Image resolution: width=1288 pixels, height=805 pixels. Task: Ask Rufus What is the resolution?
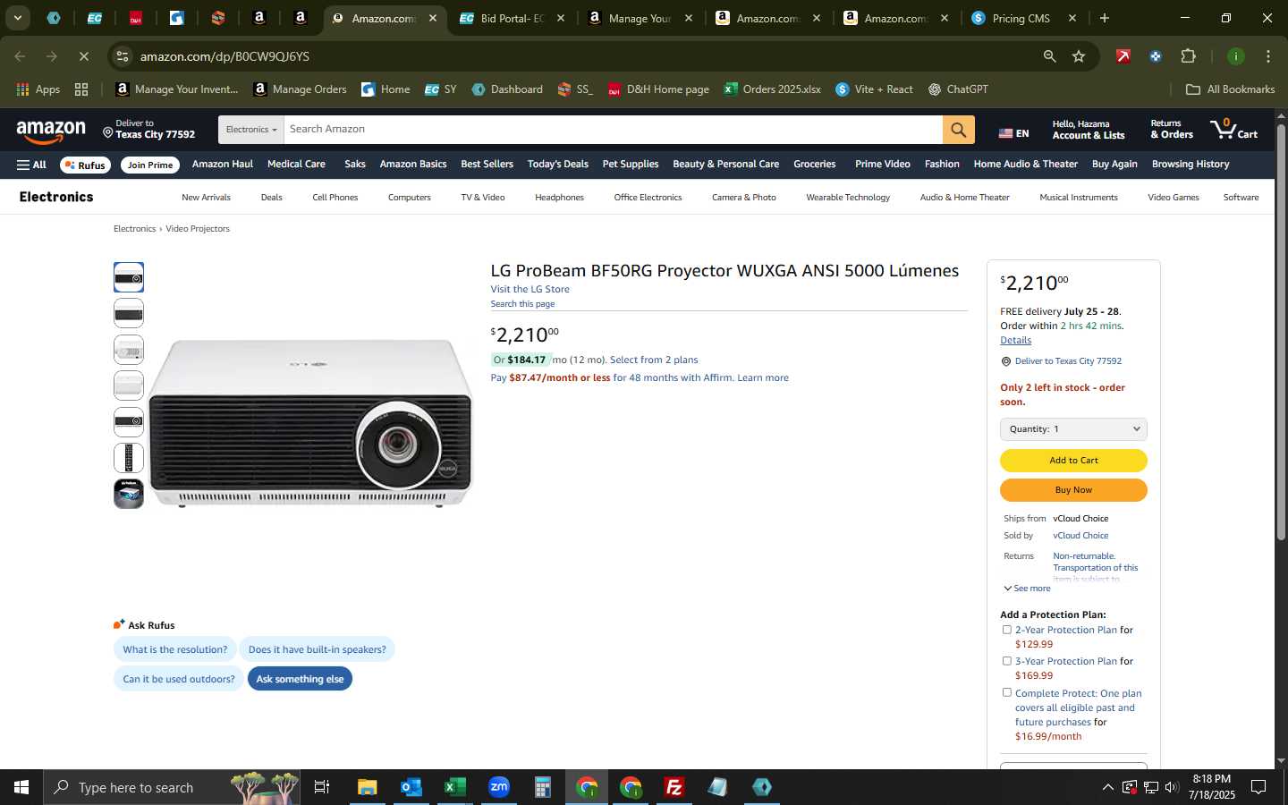(x=175, y=649)
